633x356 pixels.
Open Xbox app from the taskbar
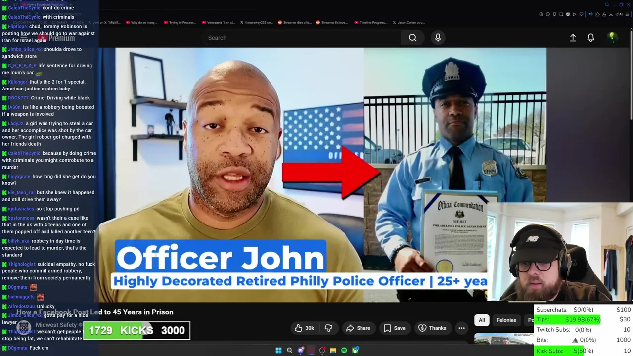(355, 350)
